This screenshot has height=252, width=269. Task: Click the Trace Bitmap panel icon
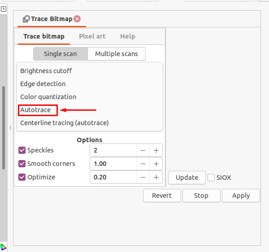click(x=26, y=19)
